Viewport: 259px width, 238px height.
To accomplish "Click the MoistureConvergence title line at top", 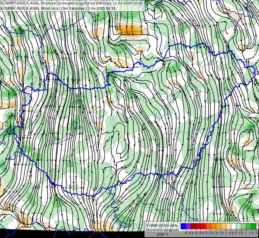I will [72, 3].
